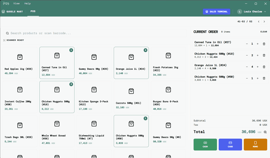Increase Orange Juice 1L order quantity
This screenshot has width=270, height=158.
(x=257, y=67)
